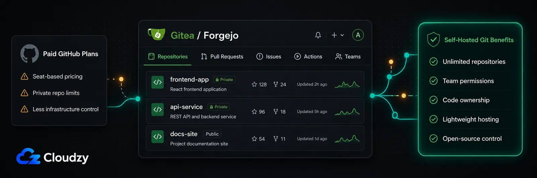This screenshot has height=178, width=537.
Task: Open the api-service repository
Action: [186, 107]
